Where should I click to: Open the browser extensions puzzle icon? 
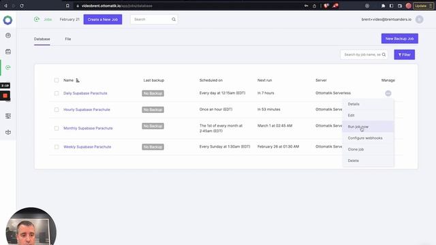[383, 5]
